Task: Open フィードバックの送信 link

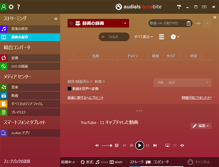Action: coord(17,161)
